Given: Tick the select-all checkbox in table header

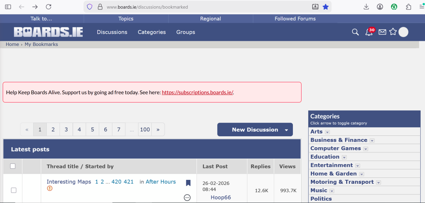Looking at the screenshot, I should (x=13, y=166).
